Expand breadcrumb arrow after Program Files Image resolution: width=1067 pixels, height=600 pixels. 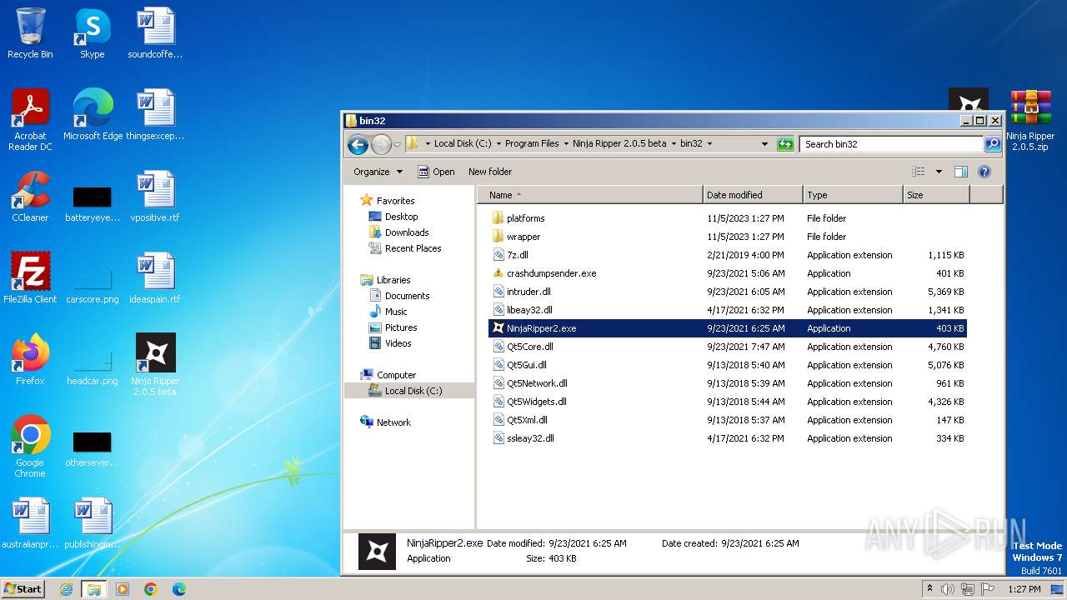coord(566,144)
